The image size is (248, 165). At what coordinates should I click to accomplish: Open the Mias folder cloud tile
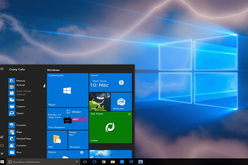point(57,140)
